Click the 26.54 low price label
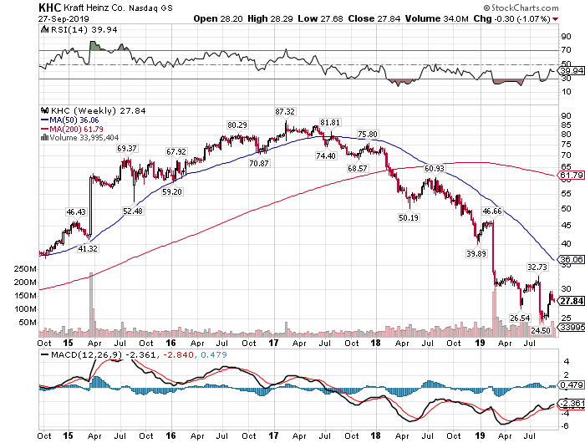Image resolution: width=585 pixels, height=443 pixels. 520,318
